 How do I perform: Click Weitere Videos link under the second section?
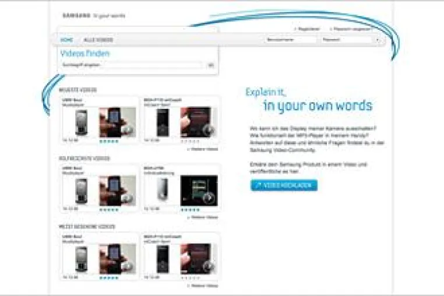coord(203,217)
